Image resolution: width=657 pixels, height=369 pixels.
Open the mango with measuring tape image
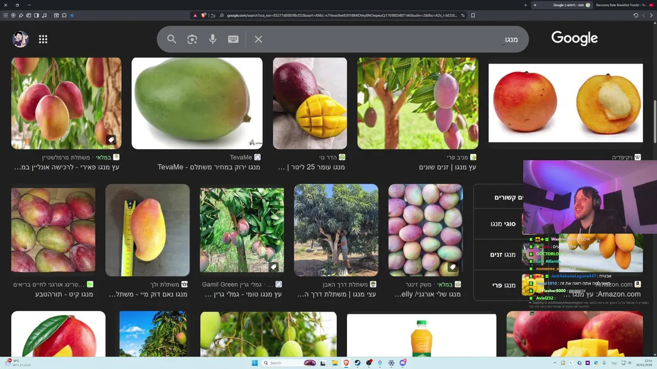[x=147, y=230]
